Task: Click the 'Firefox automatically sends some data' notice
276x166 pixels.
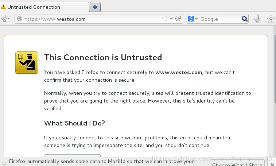Action: point(101,161)
